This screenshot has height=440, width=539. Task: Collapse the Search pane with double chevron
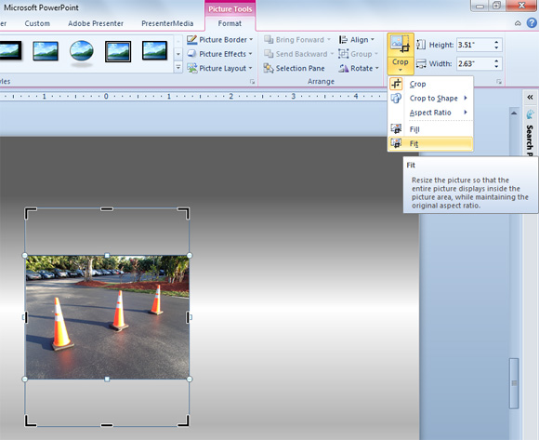pyautogui.click(x=530, y=98)
